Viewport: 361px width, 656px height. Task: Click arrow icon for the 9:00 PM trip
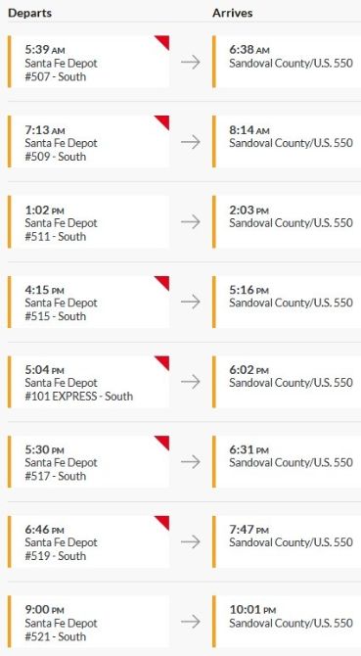[x=191, y=622]
